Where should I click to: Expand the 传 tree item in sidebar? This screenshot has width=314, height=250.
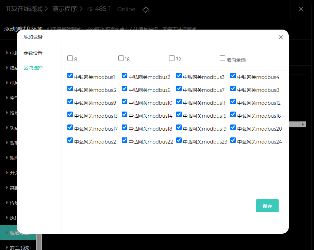pyautogui.click(x=7, y=203)
